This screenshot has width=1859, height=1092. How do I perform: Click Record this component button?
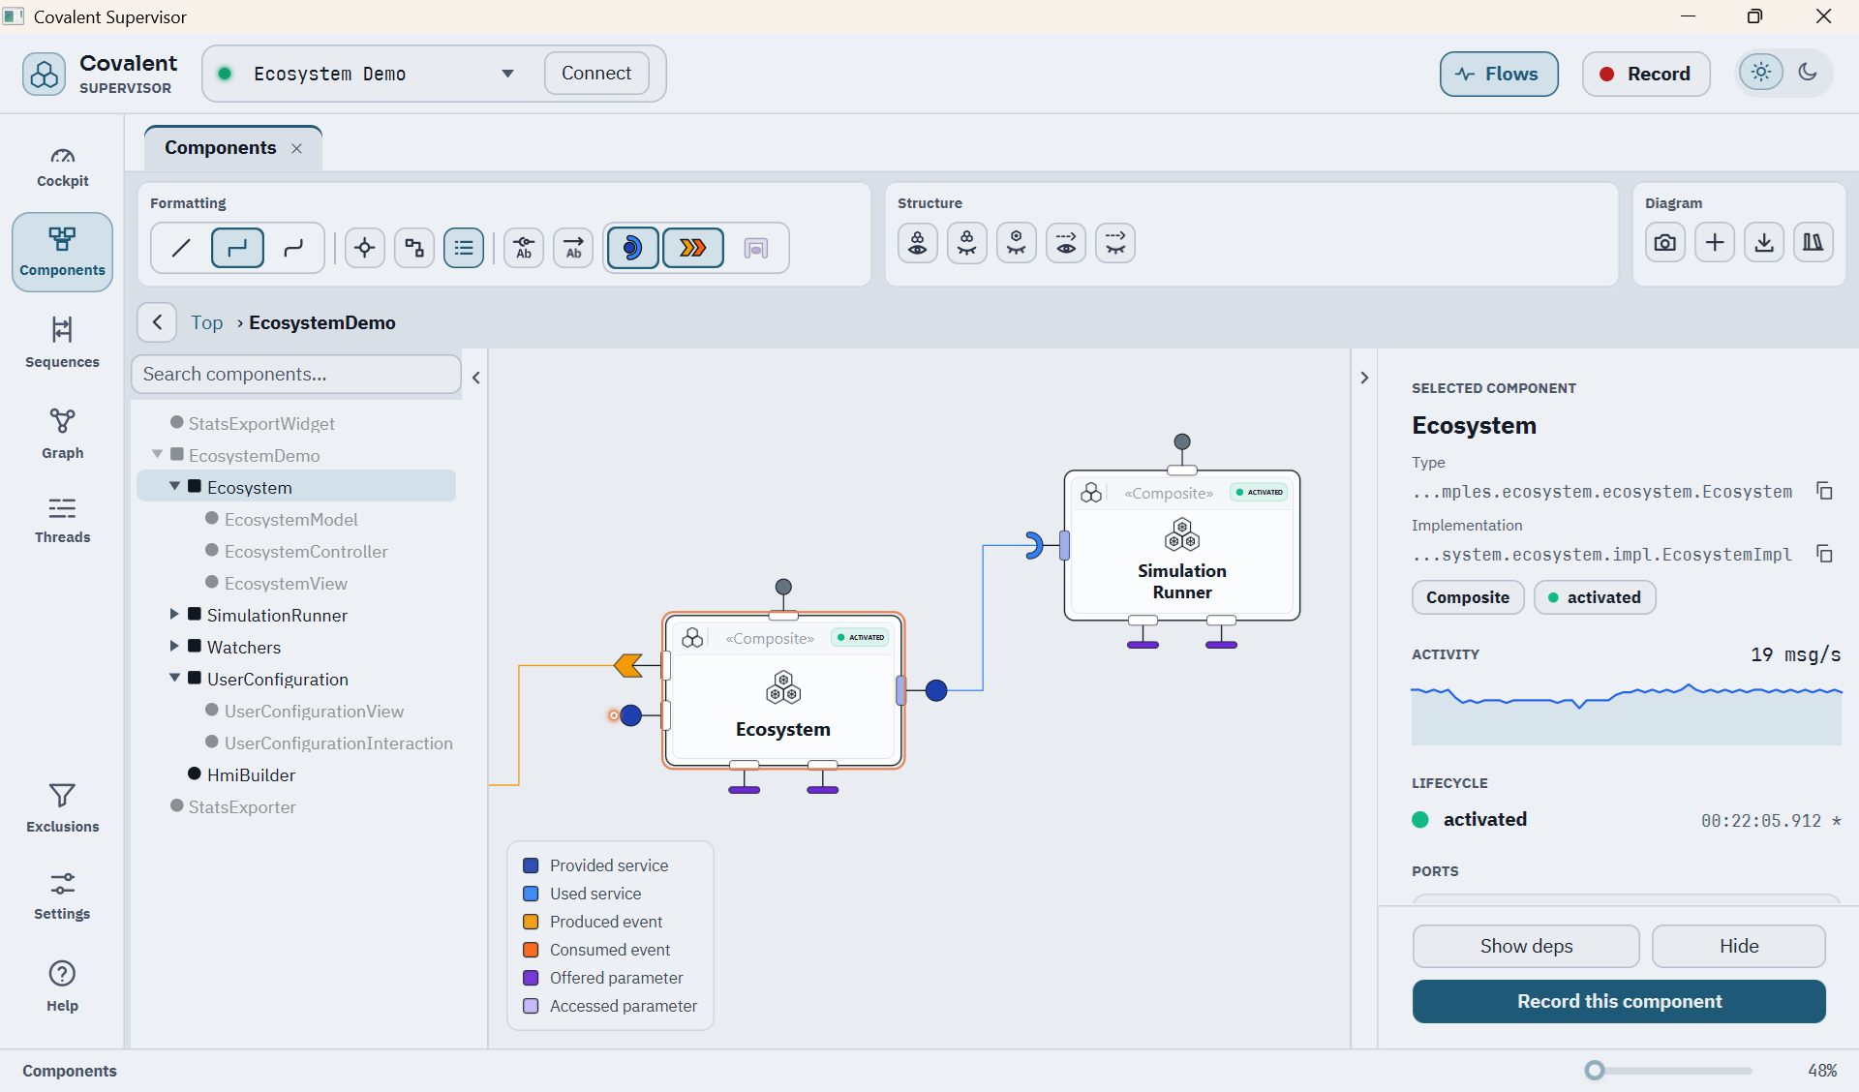(1619, 1001)
